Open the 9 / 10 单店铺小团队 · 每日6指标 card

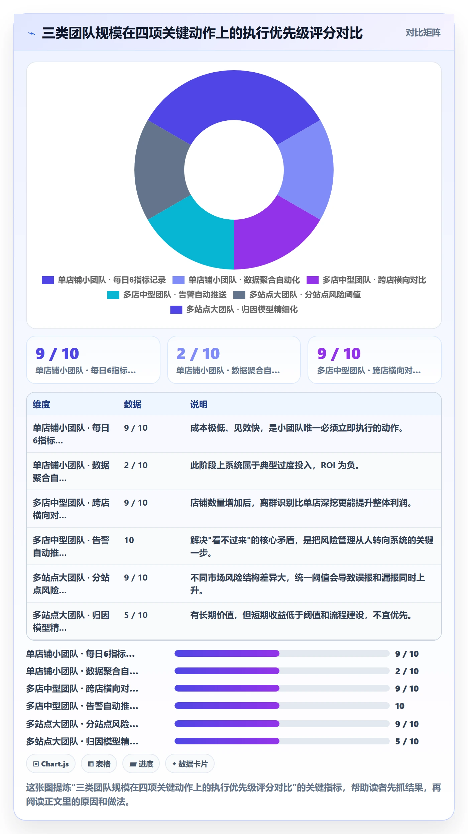click(x=93, y=360)
